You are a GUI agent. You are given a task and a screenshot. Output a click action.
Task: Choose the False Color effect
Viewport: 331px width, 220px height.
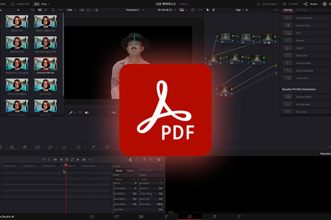pyautogui.click(x=307, y=56)
